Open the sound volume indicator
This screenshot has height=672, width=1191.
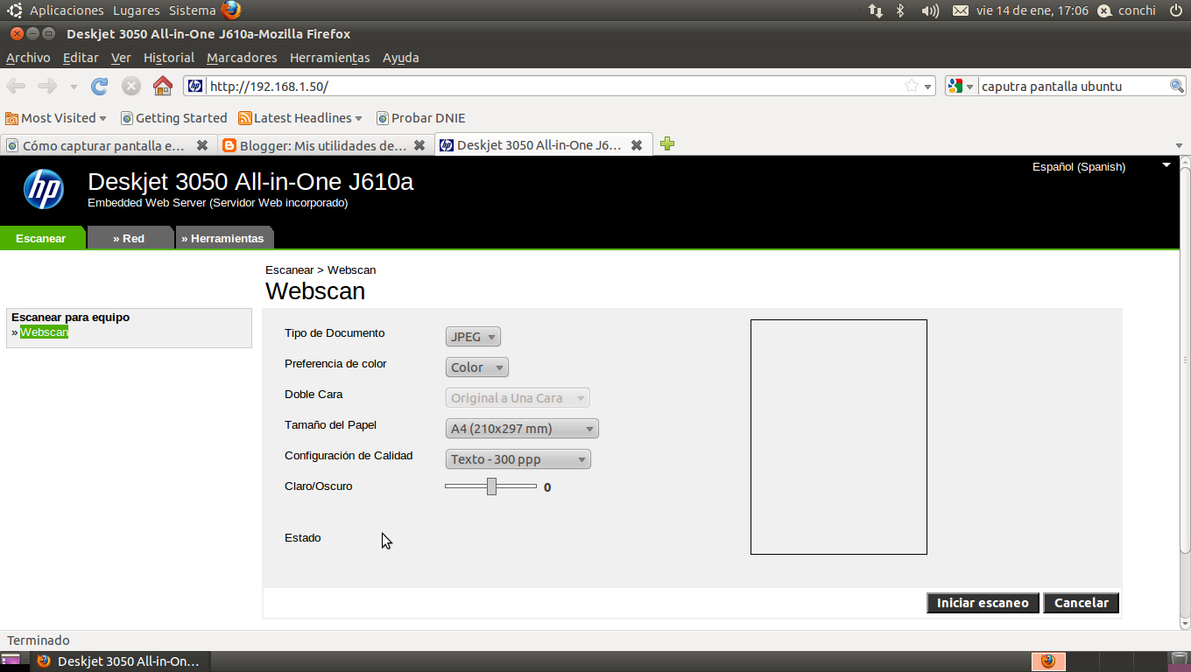[930, 10]
